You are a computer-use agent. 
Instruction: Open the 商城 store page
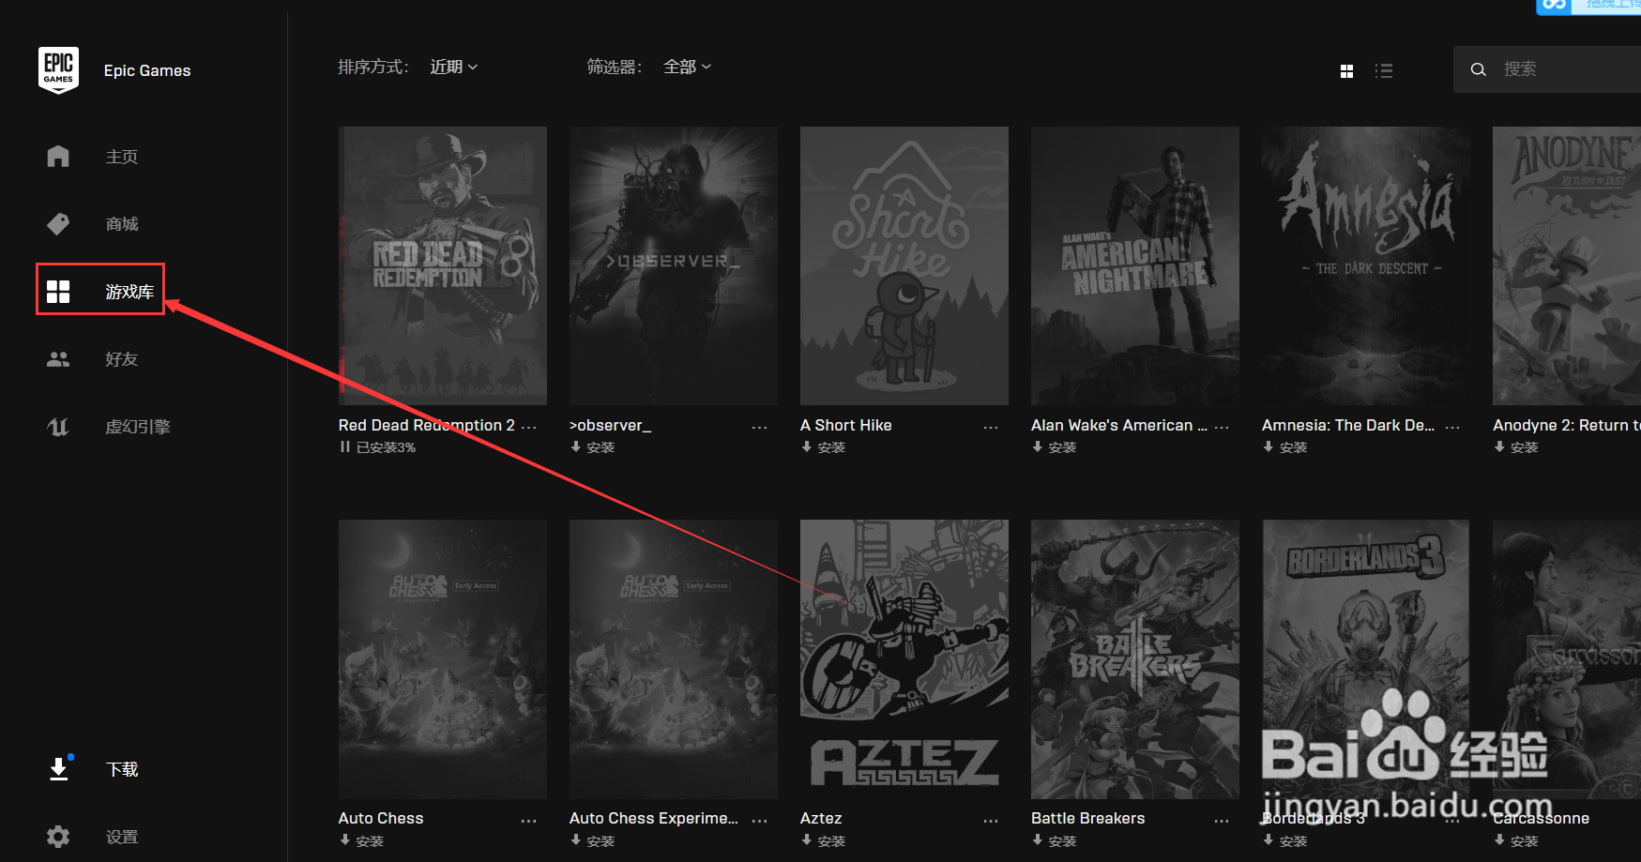point(122,224)
